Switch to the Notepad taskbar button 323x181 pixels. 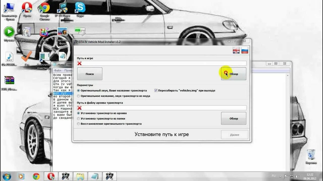coord(95,176)
